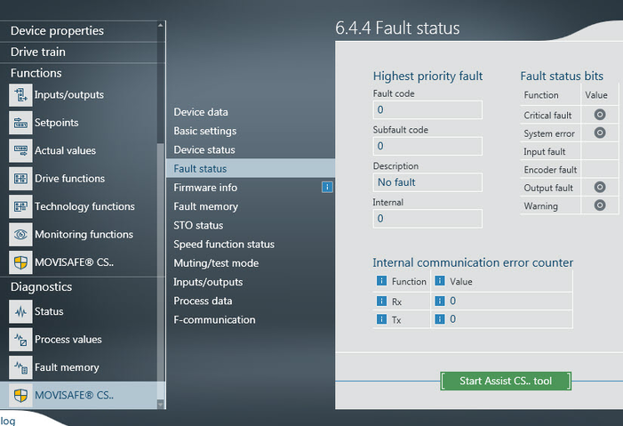Screen dimensions: 623x426
Task: Open Process values diagnostics icon
Action: (x=20, y=340)
